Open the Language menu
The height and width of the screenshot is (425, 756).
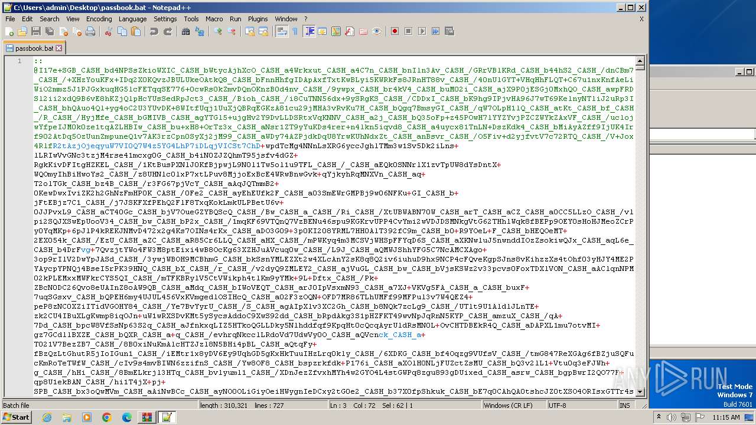[132, 19]
